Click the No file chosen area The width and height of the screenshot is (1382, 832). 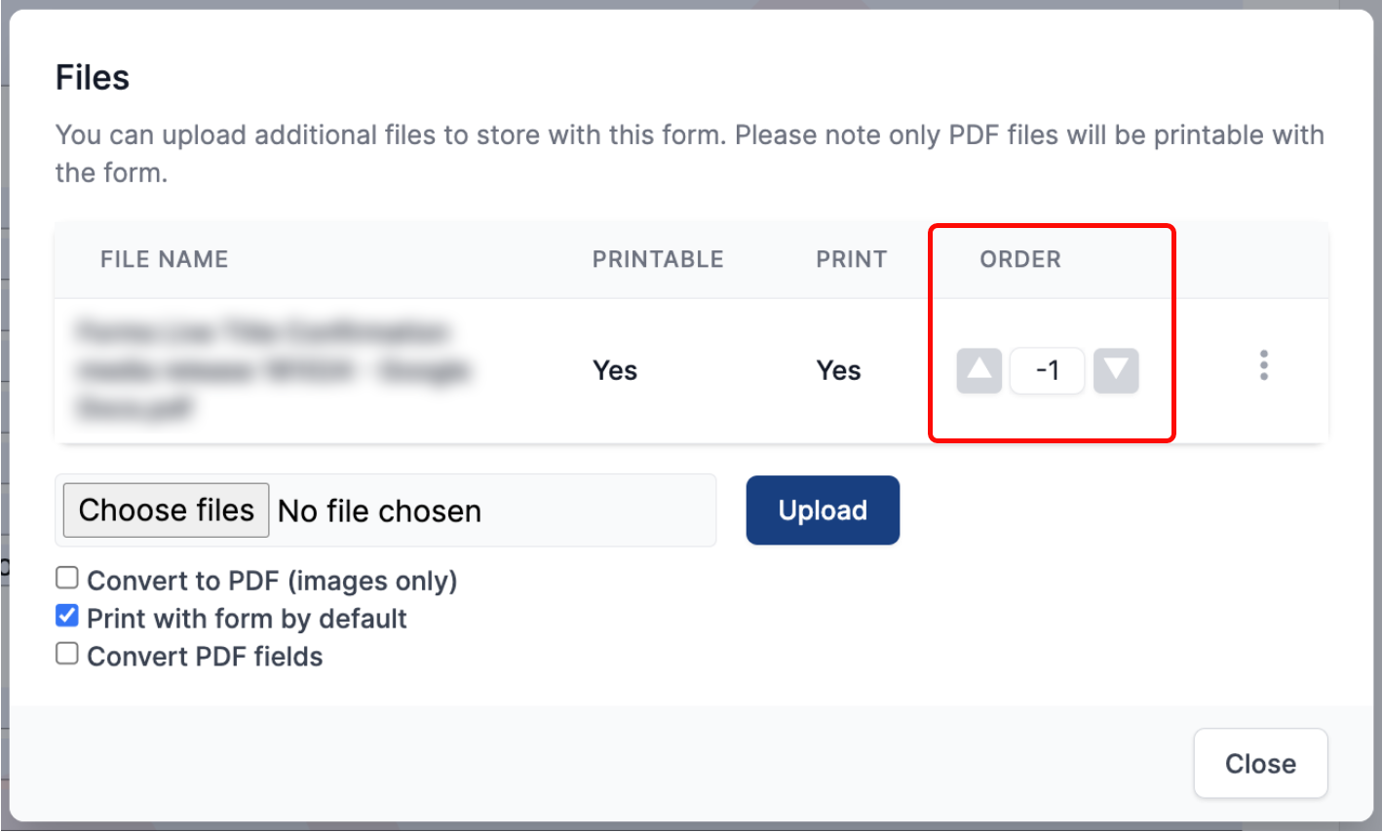[x=380, y=510]
